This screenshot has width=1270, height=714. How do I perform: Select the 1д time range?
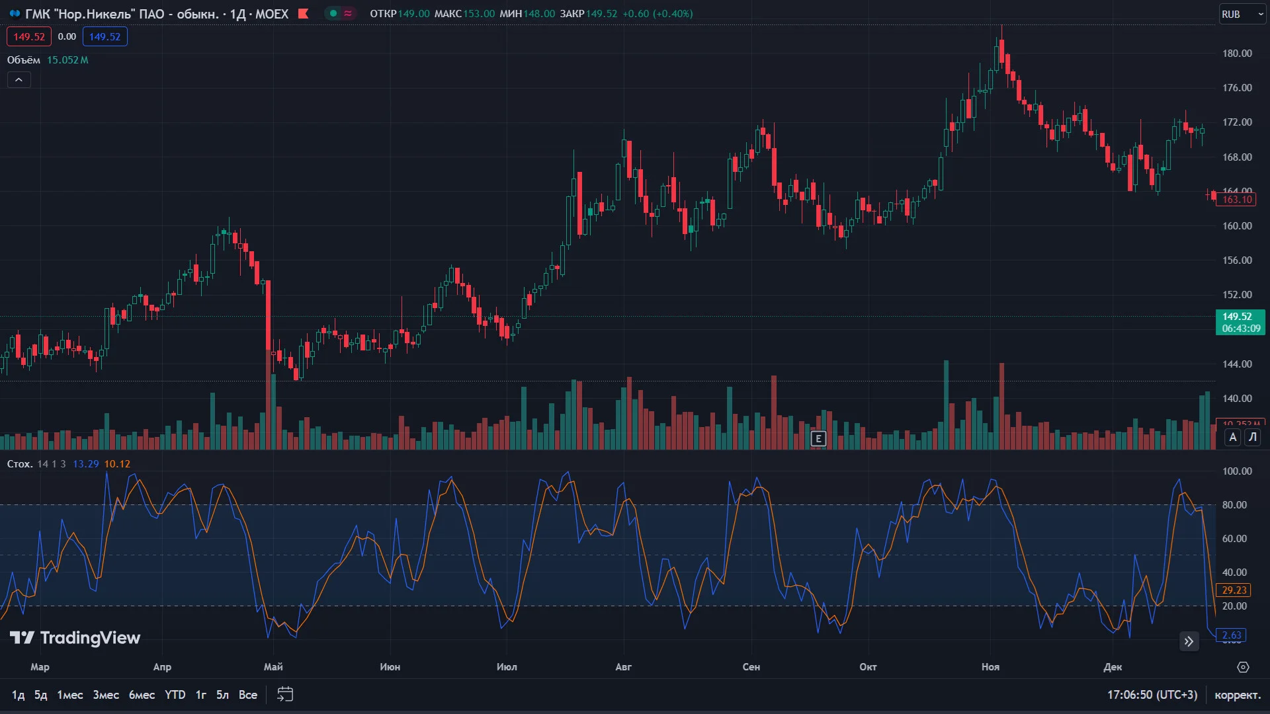point(18,695)
